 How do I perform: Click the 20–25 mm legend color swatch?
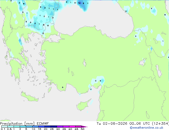[48, 127]
